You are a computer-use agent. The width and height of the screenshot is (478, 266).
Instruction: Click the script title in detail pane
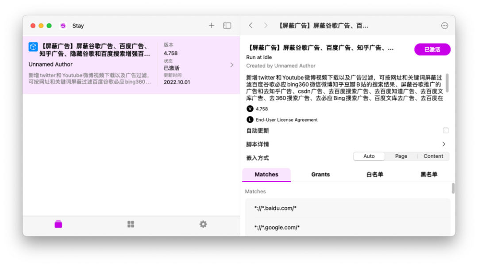320,48
